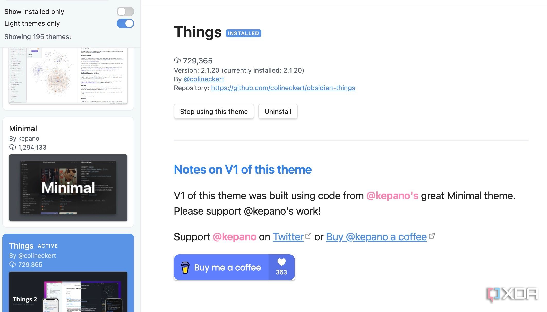Viewport: 547px width, 312px height.
Task: Open @kepano's Twitter link
Action: coord(288,237)
